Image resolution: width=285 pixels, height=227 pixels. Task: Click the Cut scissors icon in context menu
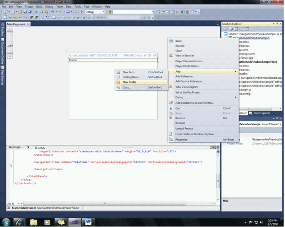[x=171, y=108]
